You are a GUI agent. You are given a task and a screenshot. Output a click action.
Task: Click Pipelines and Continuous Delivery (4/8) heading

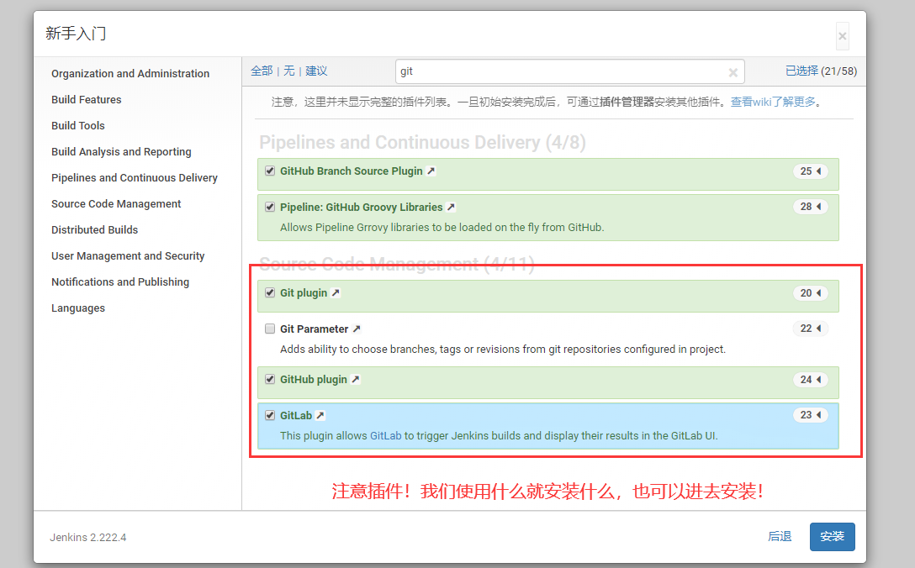point(422,142)
